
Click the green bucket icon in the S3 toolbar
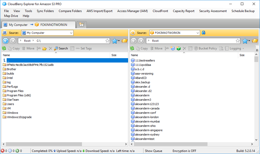(x=179, y=48)
